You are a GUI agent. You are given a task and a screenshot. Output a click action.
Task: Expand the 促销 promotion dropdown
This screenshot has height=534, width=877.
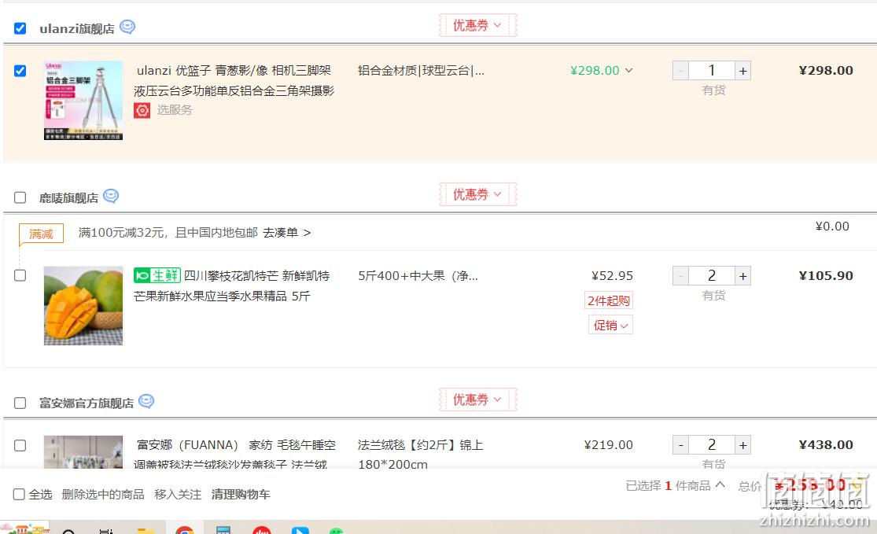[x=610, y=325]
